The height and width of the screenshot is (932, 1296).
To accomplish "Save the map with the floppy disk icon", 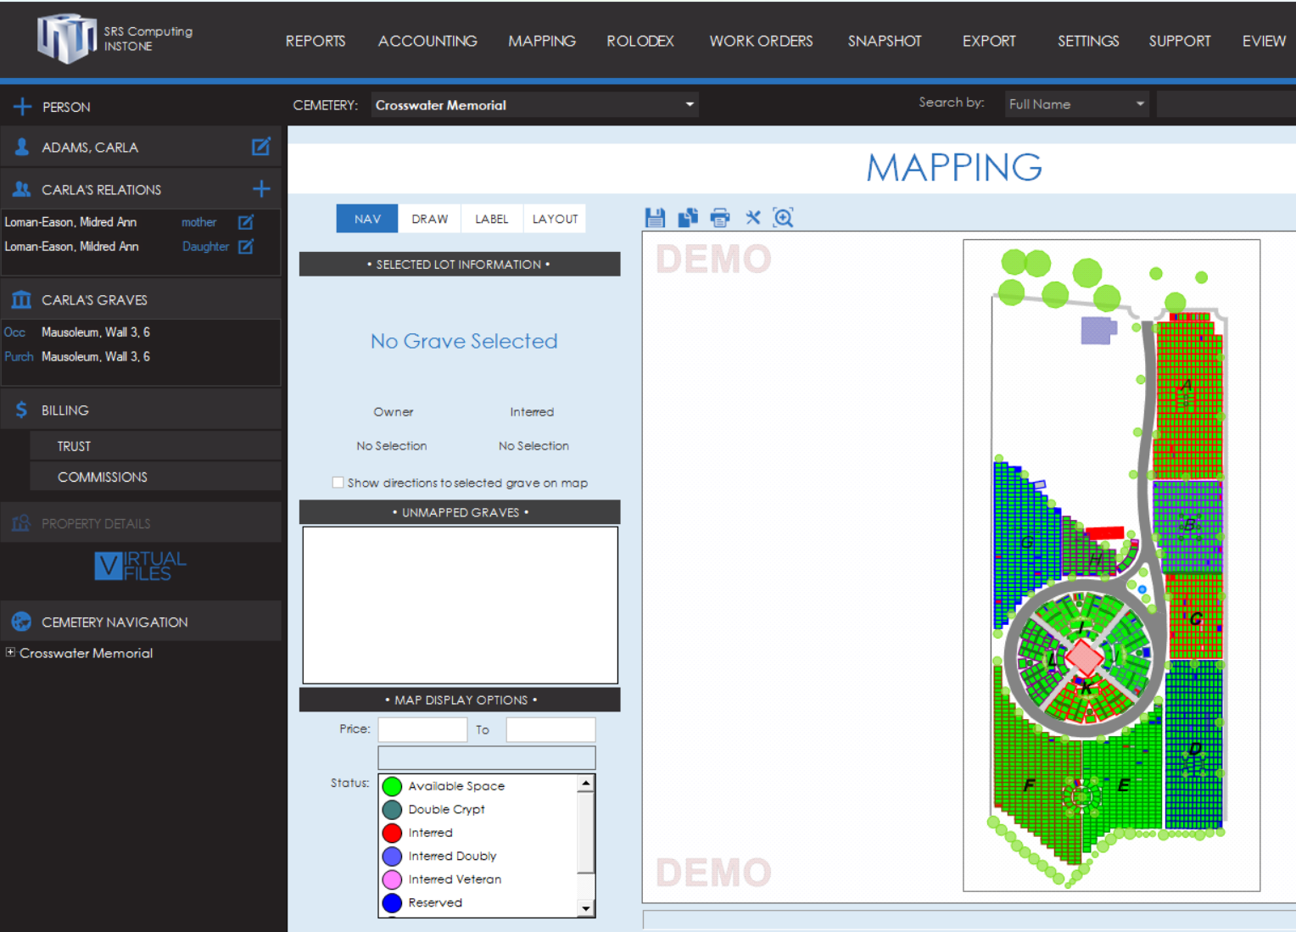I will click(x=655, y=218).
